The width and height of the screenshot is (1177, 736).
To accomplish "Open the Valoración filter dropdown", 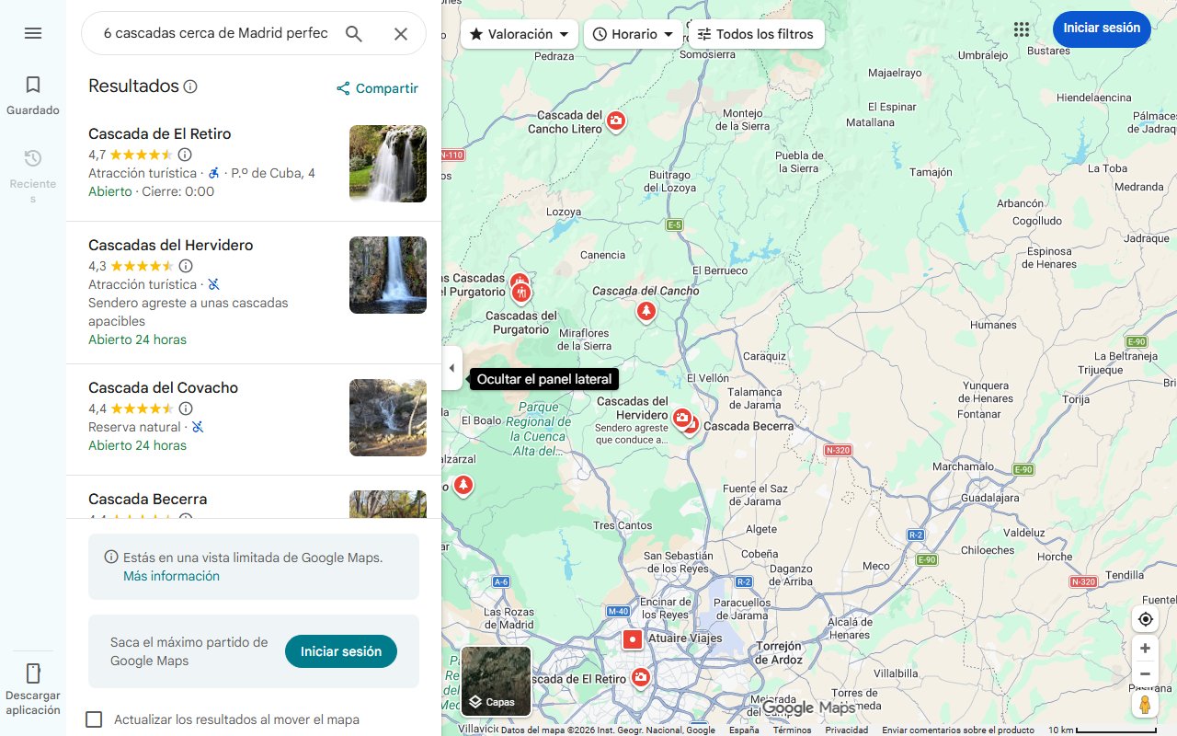I will click(518, 33).
